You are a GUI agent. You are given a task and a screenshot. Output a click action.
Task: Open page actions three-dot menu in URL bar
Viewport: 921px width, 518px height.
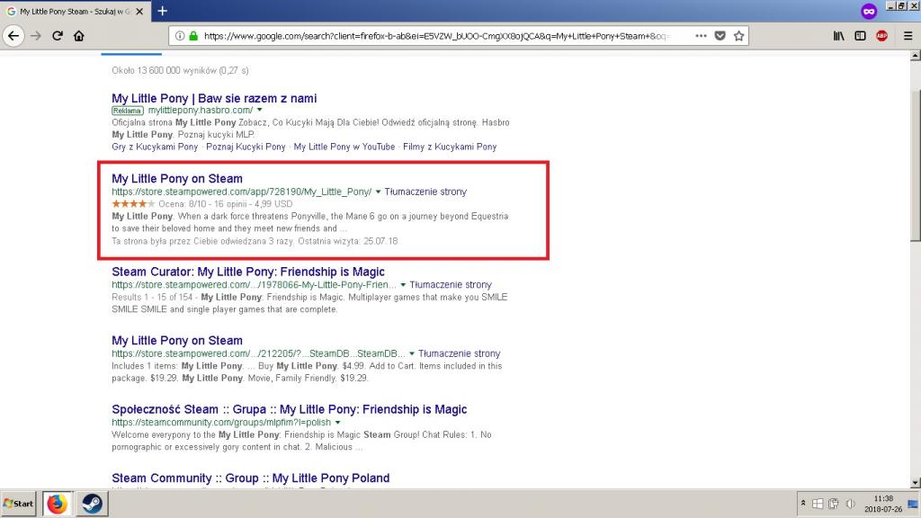[700, 36]
